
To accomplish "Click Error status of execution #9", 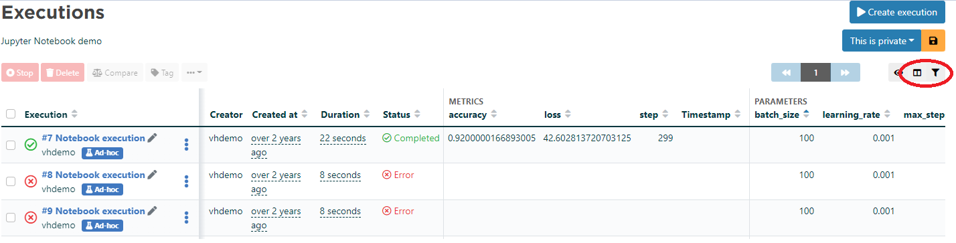I will tap(398, 211).
